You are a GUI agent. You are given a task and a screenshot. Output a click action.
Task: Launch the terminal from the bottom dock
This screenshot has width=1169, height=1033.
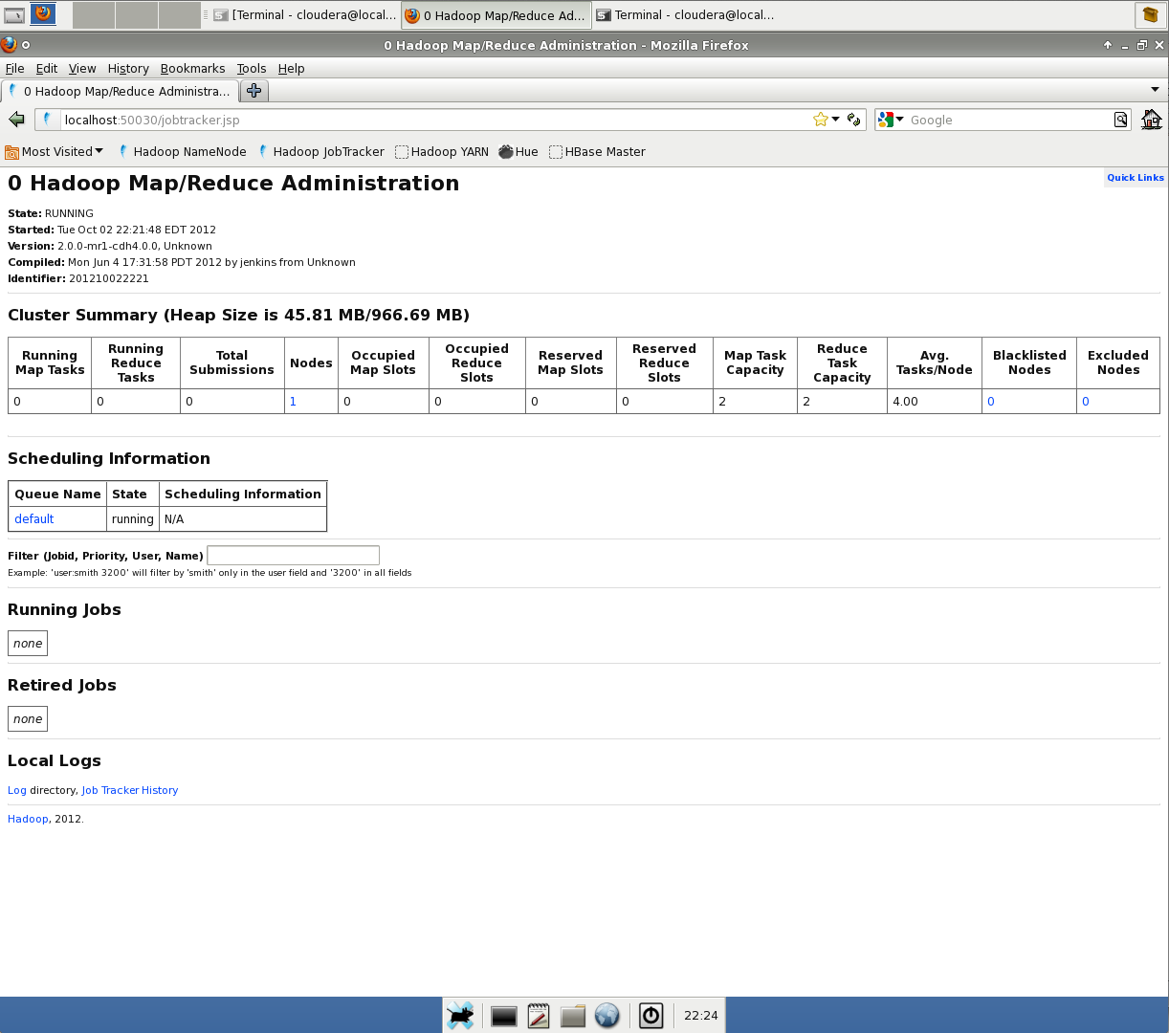click(504, 1016)
